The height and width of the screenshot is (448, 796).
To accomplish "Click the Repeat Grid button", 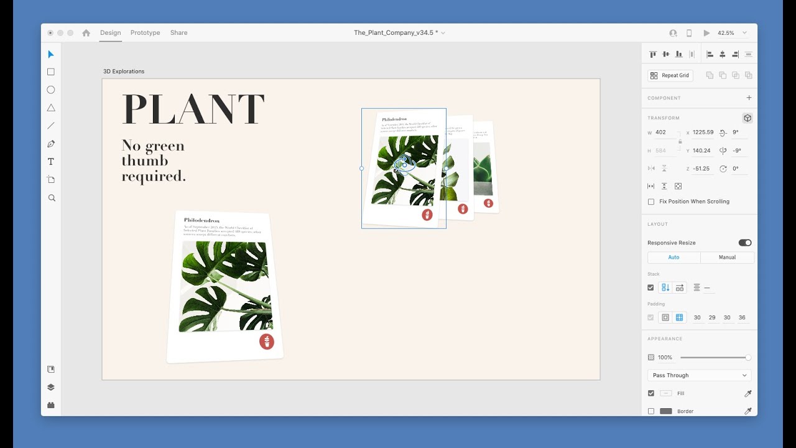I will [x=670, y=75].
